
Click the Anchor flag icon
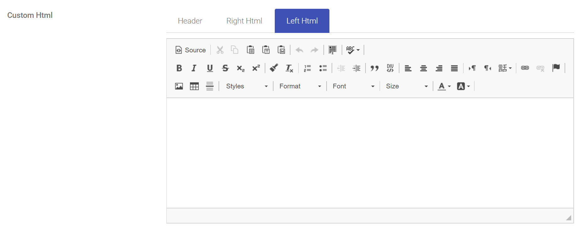[x=556, y=68]
